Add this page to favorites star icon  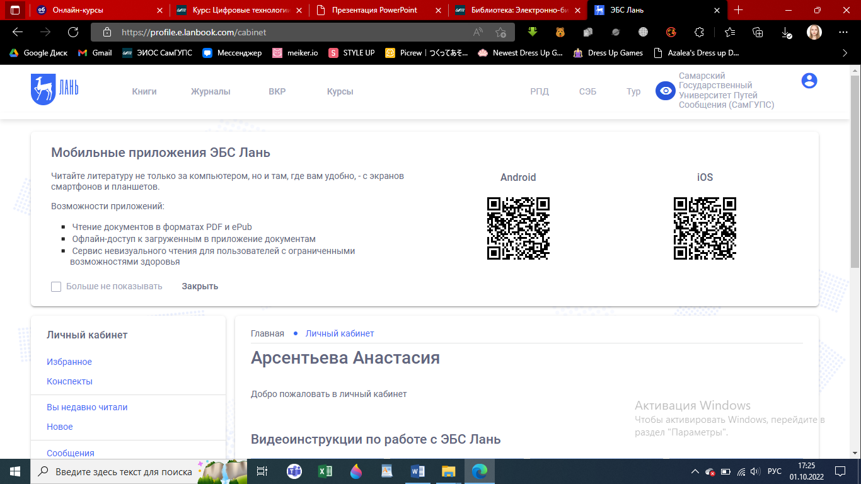(500, 32)
